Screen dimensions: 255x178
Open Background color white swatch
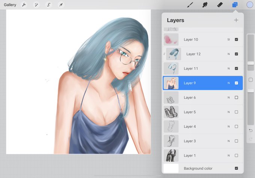point(171,168)
